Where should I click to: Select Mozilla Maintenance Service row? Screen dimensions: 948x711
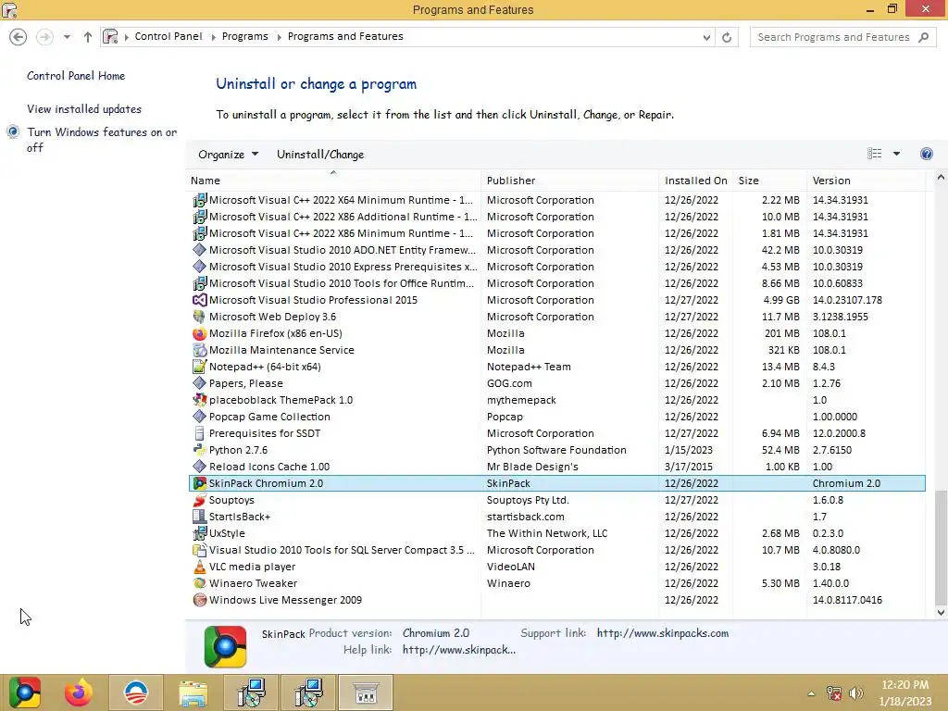click(x=556, y=350)
